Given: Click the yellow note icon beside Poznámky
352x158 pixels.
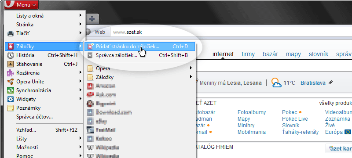Looking at the screenshot, I should [10, 108].
